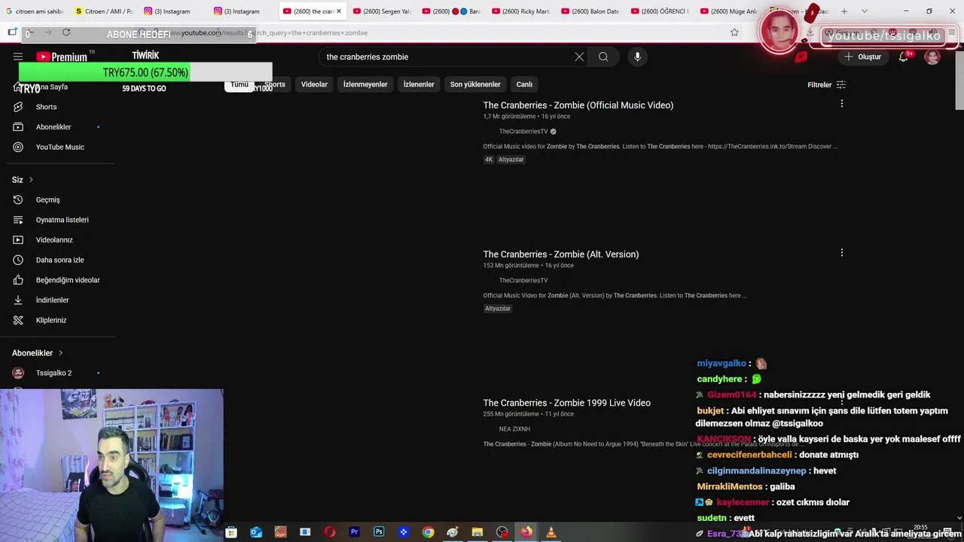Open options menu for Official Music Video
This screenshot has height=542, width=964.
coord(842,104)
